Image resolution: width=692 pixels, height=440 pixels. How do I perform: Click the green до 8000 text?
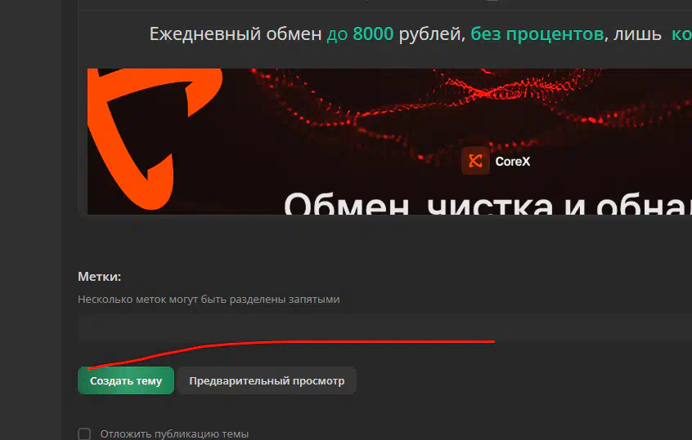[x=360, y=34]
